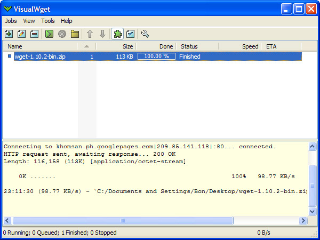Screen dimensions: 320x240
Task: Click the window resize grip corner
Action: tap(315, 235)
